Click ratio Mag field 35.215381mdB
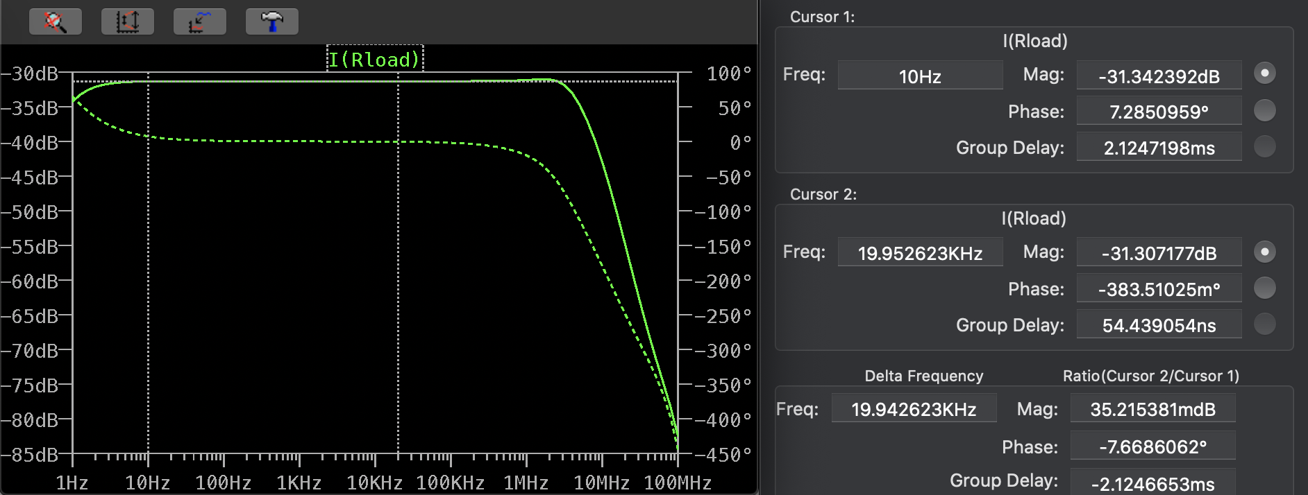The image size is (1308, 495). tap(1152, 409)
